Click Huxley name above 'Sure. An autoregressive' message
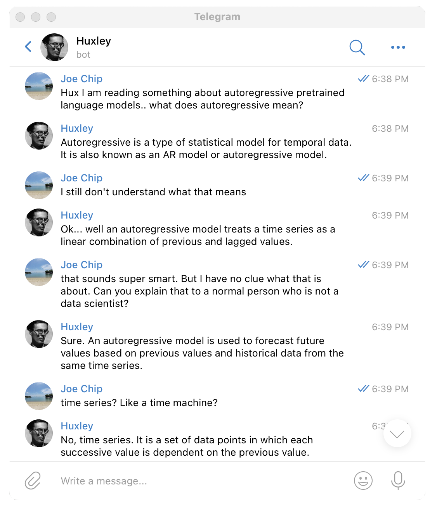The image size is (437, 510). (x=77, y=327)
